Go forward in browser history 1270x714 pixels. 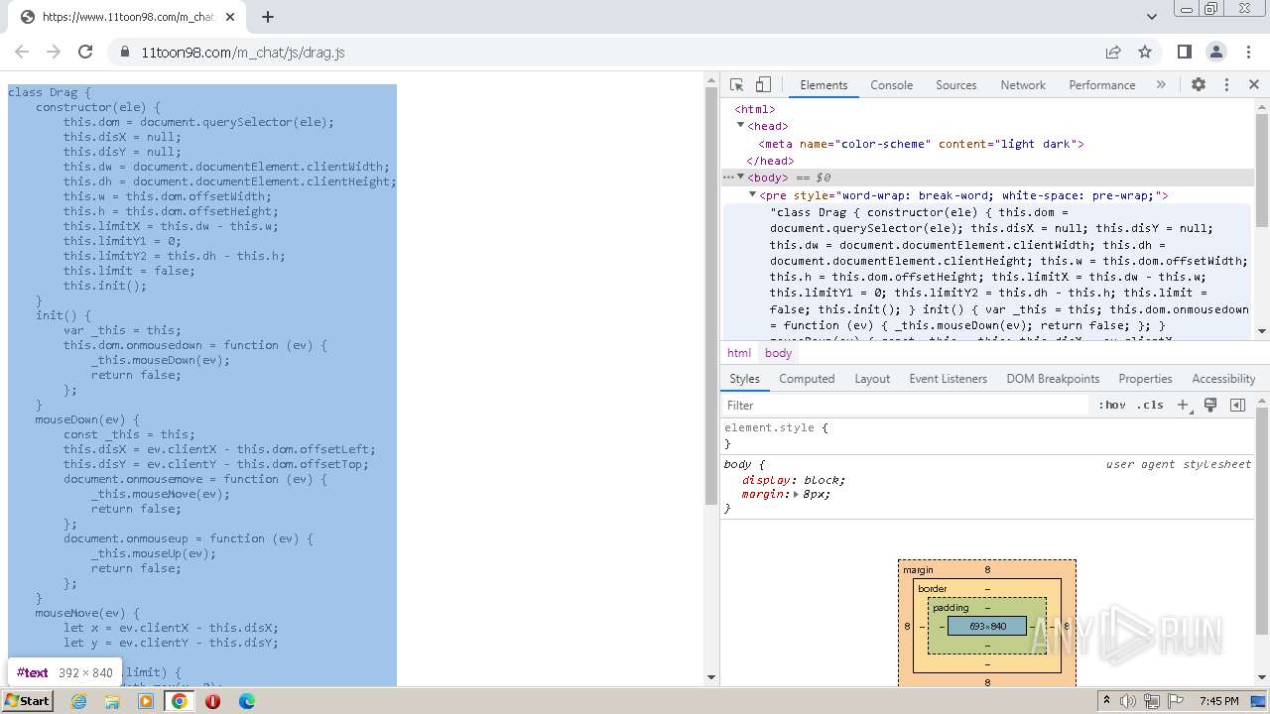pyautogui.click(x=54, y=52)
